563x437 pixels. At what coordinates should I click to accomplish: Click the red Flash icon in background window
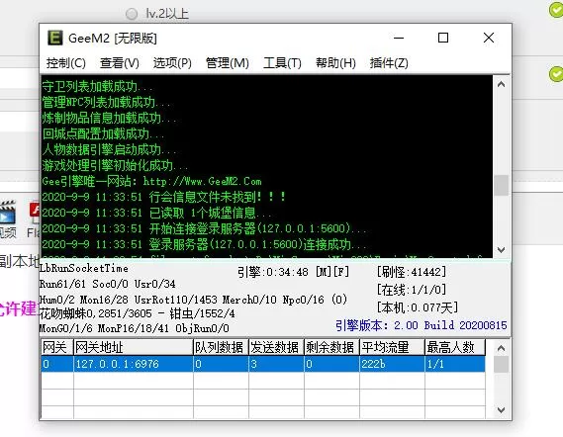[x=35, y=211]
